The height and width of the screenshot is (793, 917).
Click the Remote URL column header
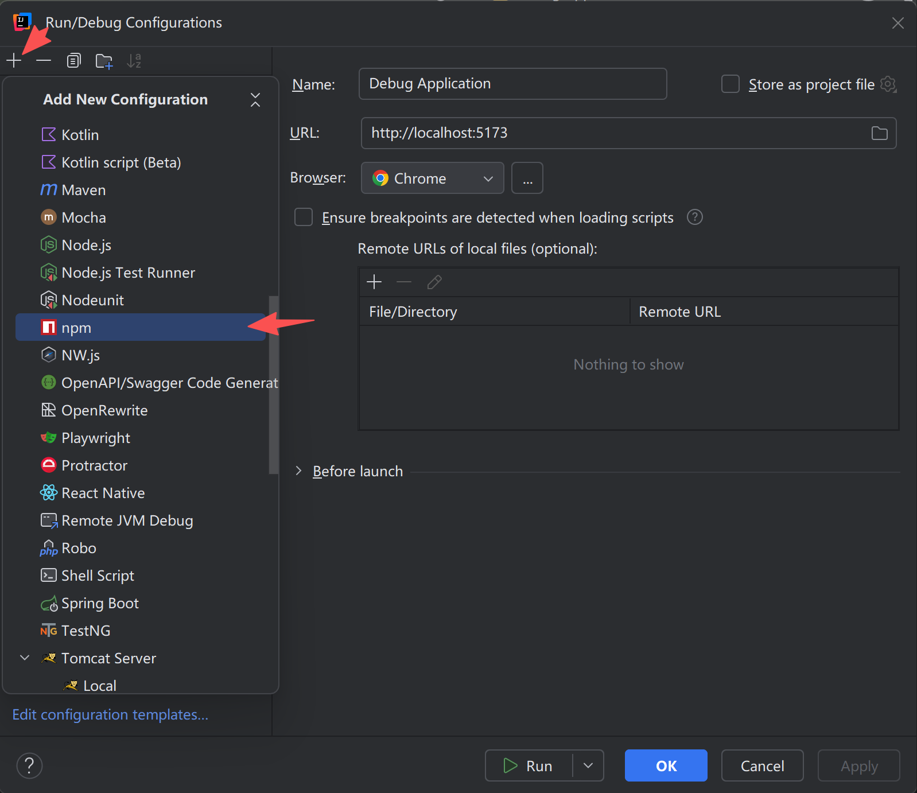(x=764, y=312)
